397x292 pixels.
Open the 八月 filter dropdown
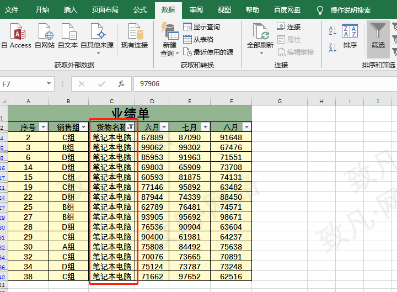coord(247,127)
